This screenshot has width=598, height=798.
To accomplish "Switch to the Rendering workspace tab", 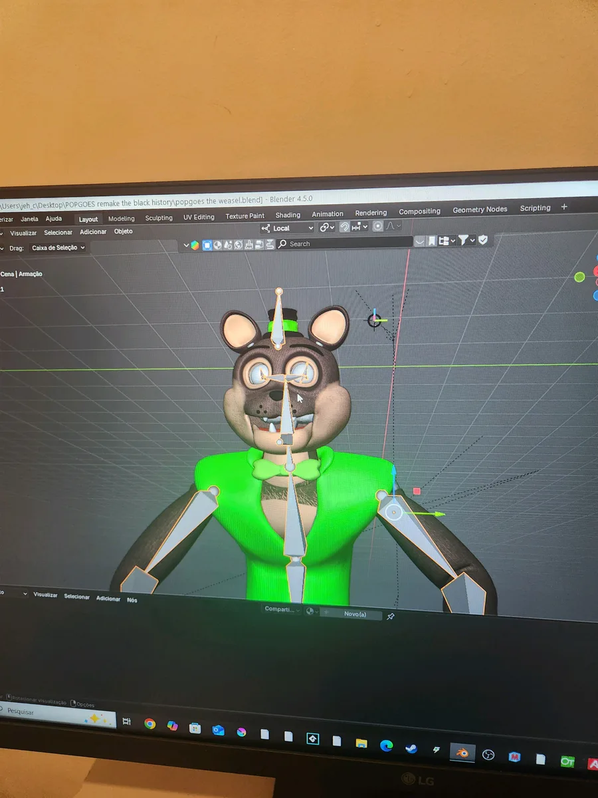I will 371,213.
